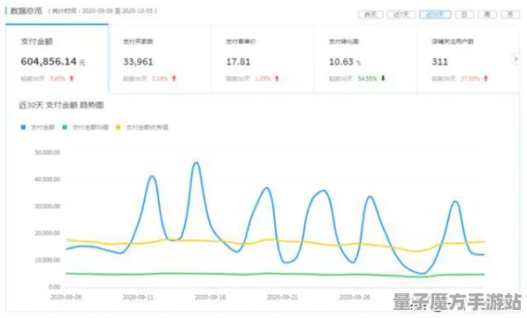527x318 pixels.
Task: Click the 2020-09-11 x-axis date label
Action: (x=138, y=297)
